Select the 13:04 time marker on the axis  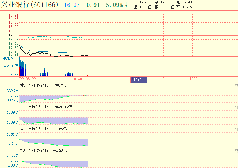pos(138,79)
